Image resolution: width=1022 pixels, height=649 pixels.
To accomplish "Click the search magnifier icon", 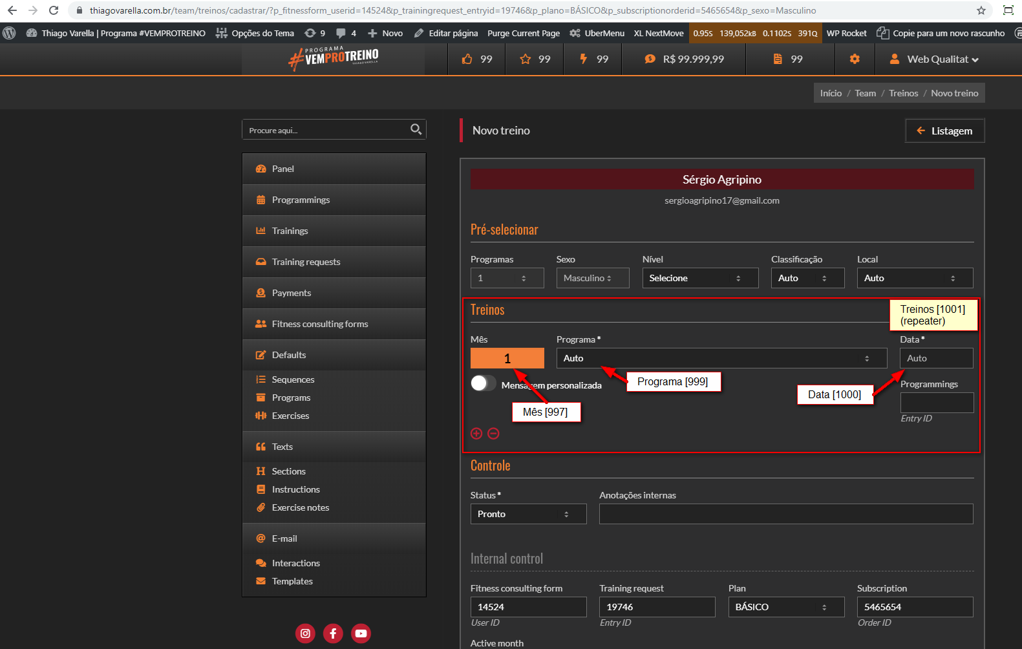I will click(416, 129).
